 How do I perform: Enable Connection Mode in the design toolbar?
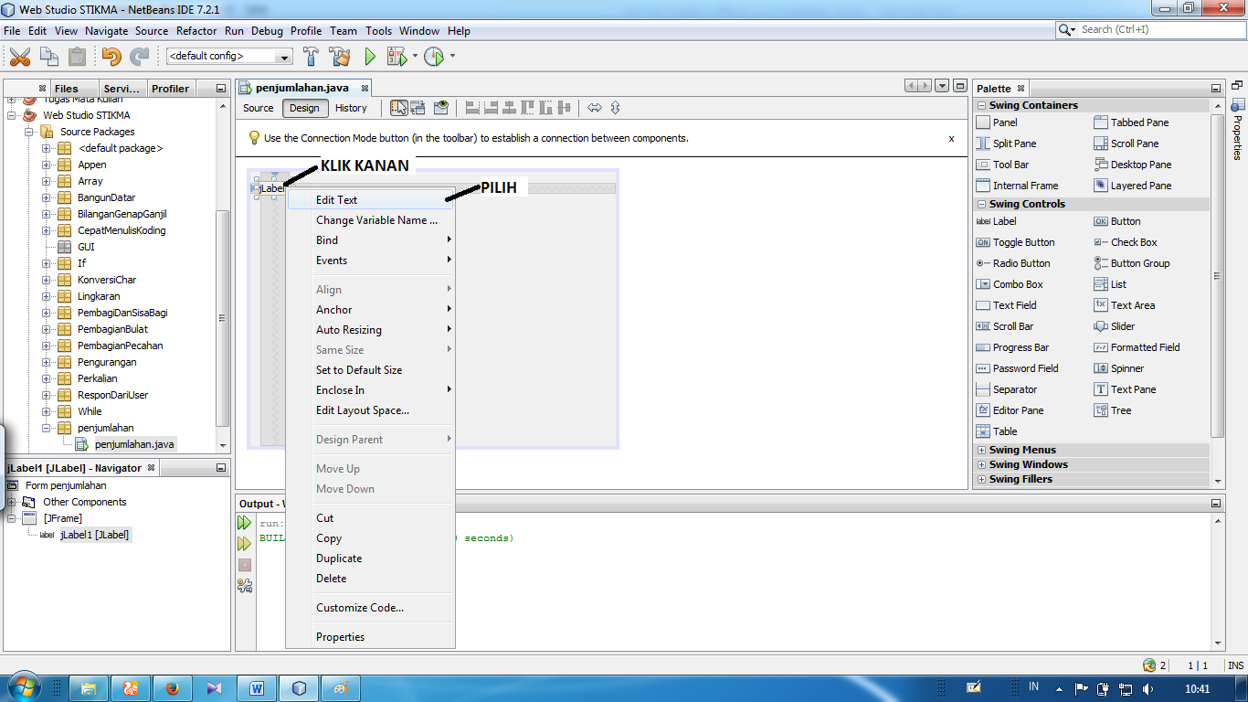(x=419, y=108)
